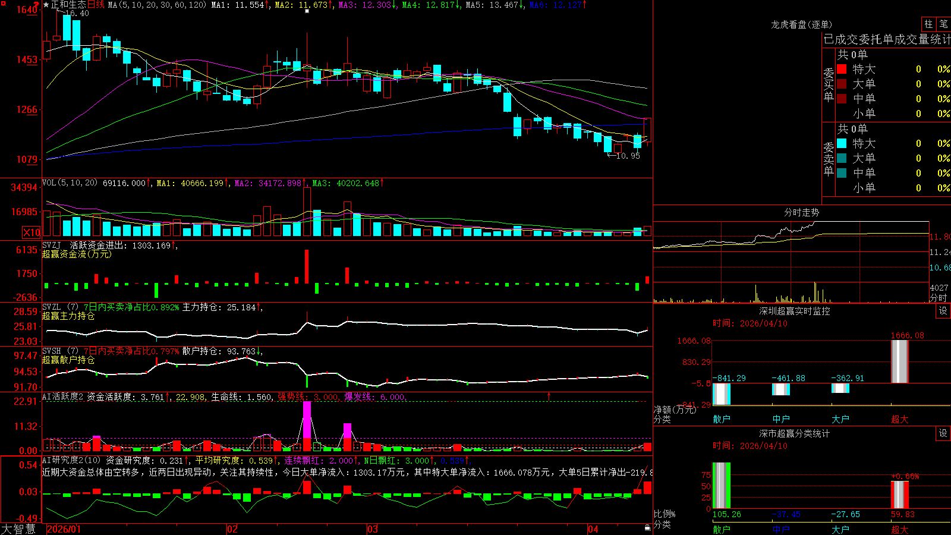Click the 散户持仓: 93.763 readout
The height and width of the screenshot is (535, 951).
[x=219, y=351]
